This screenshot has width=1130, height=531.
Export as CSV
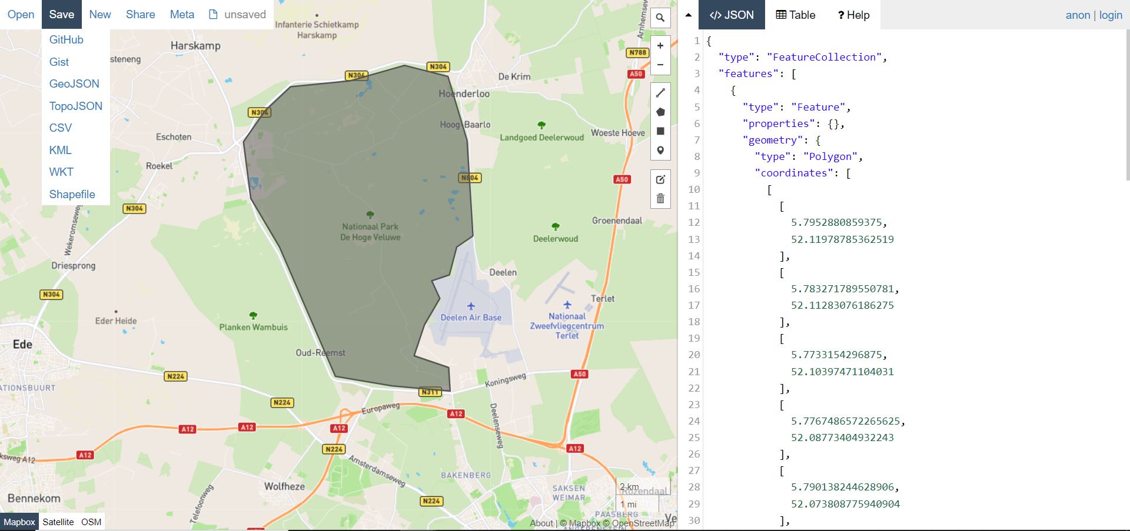tap(61, 128)
